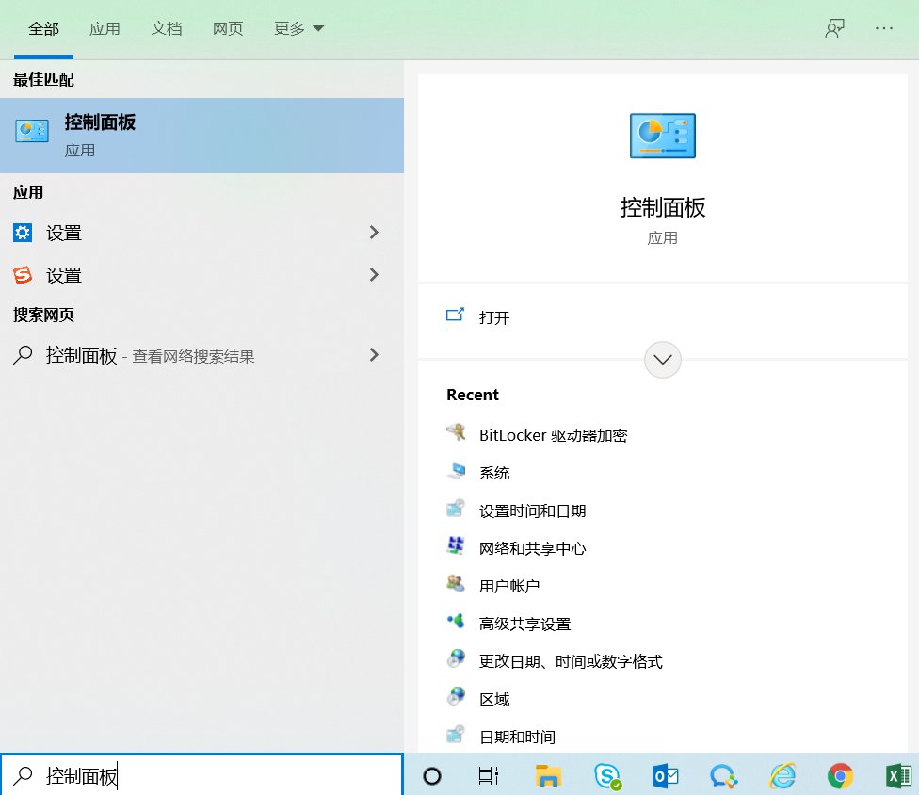919x795 pixels.
Task: Switch to the 文档 search tab
Action: pos(167,28)
